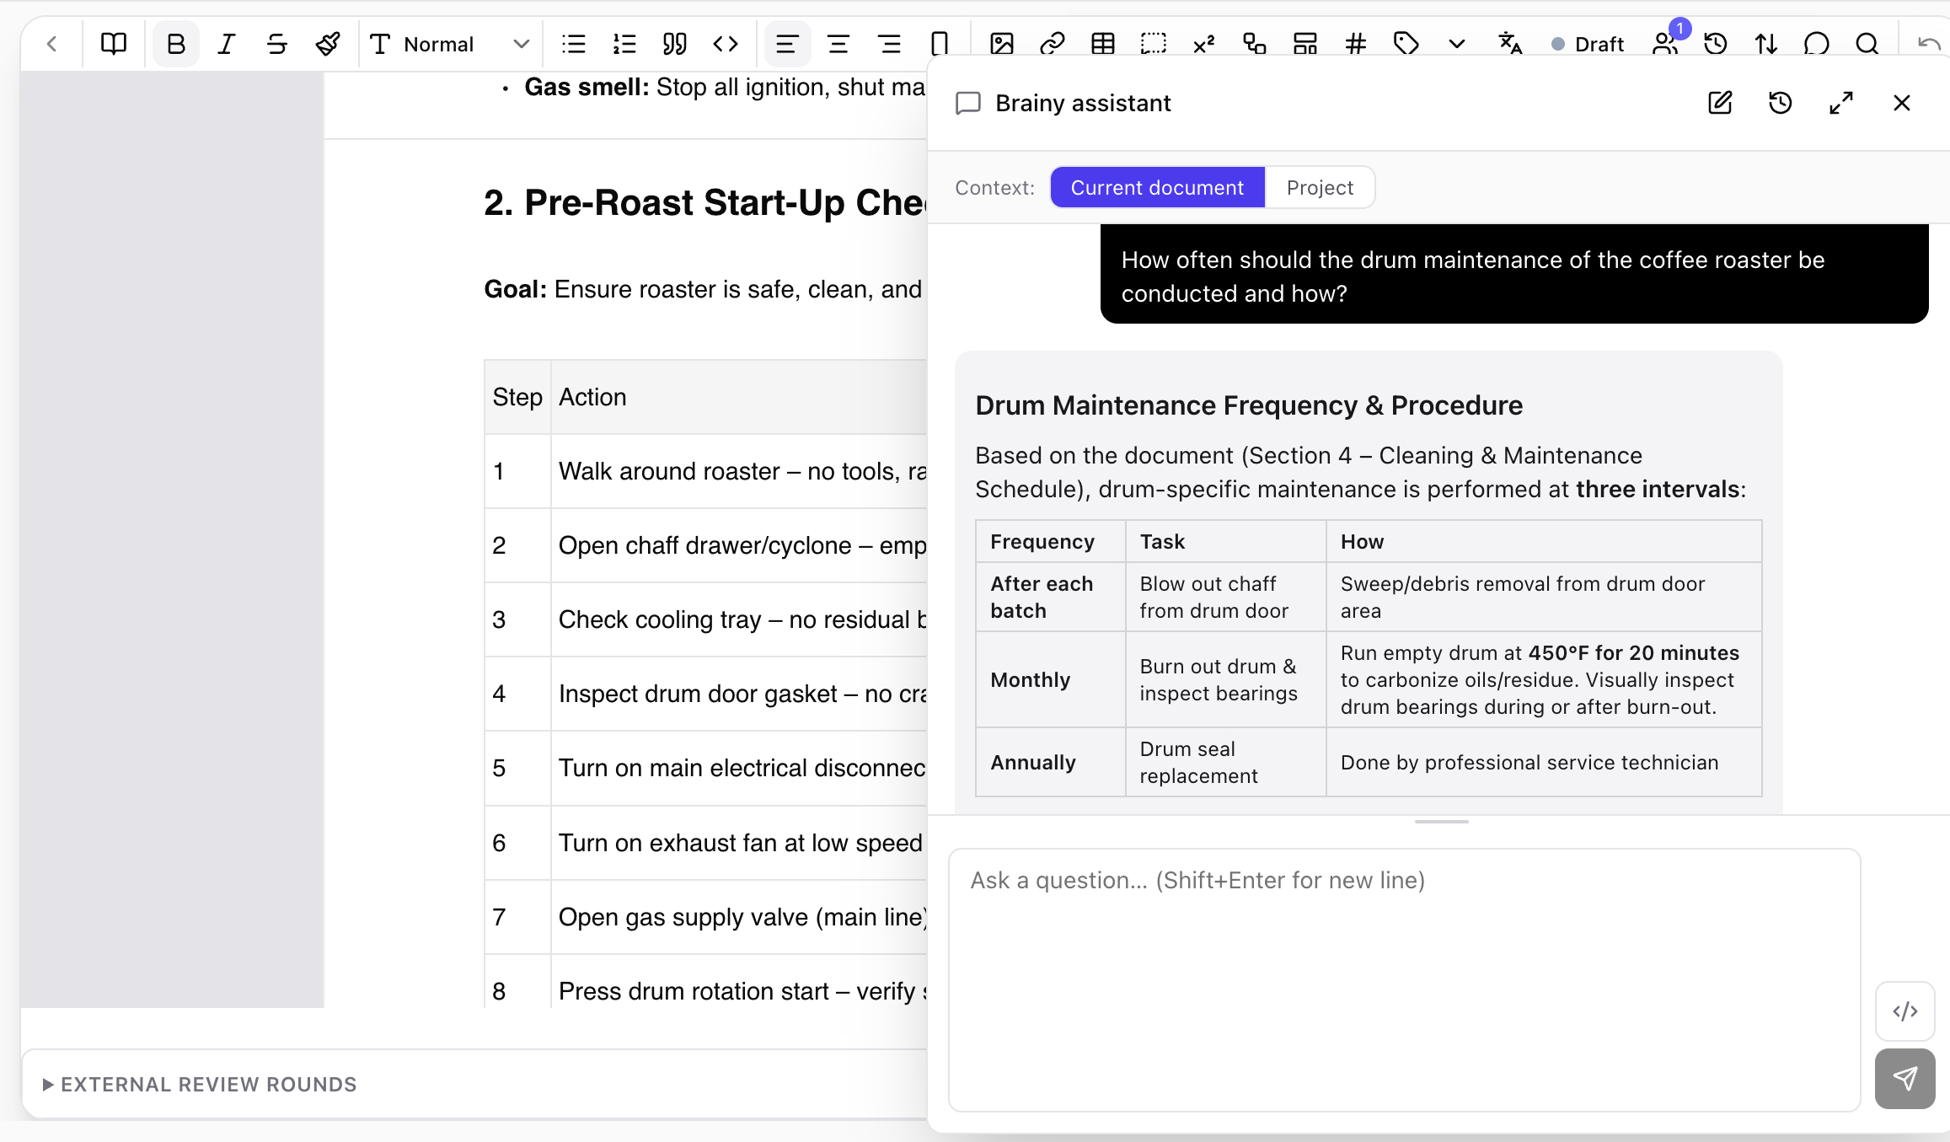
Task: Align text left
Action: click(x=787, y=44)
